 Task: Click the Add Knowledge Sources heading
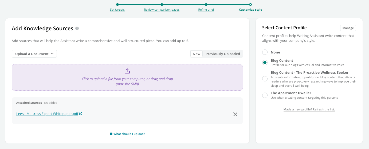point(42,28)
